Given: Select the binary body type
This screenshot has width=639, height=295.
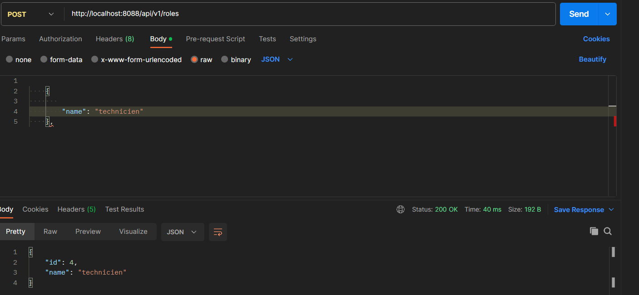Looking at the screenshot, I should (x=236, y=59).
